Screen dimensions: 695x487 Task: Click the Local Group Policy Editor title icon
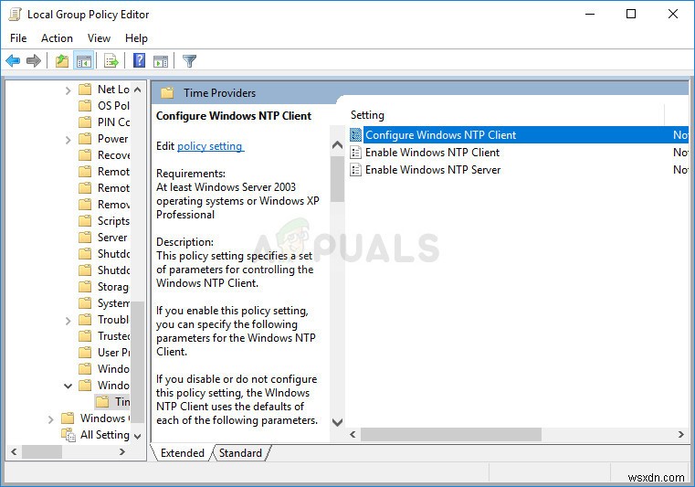pyautogui.click(x=15, y=15)
